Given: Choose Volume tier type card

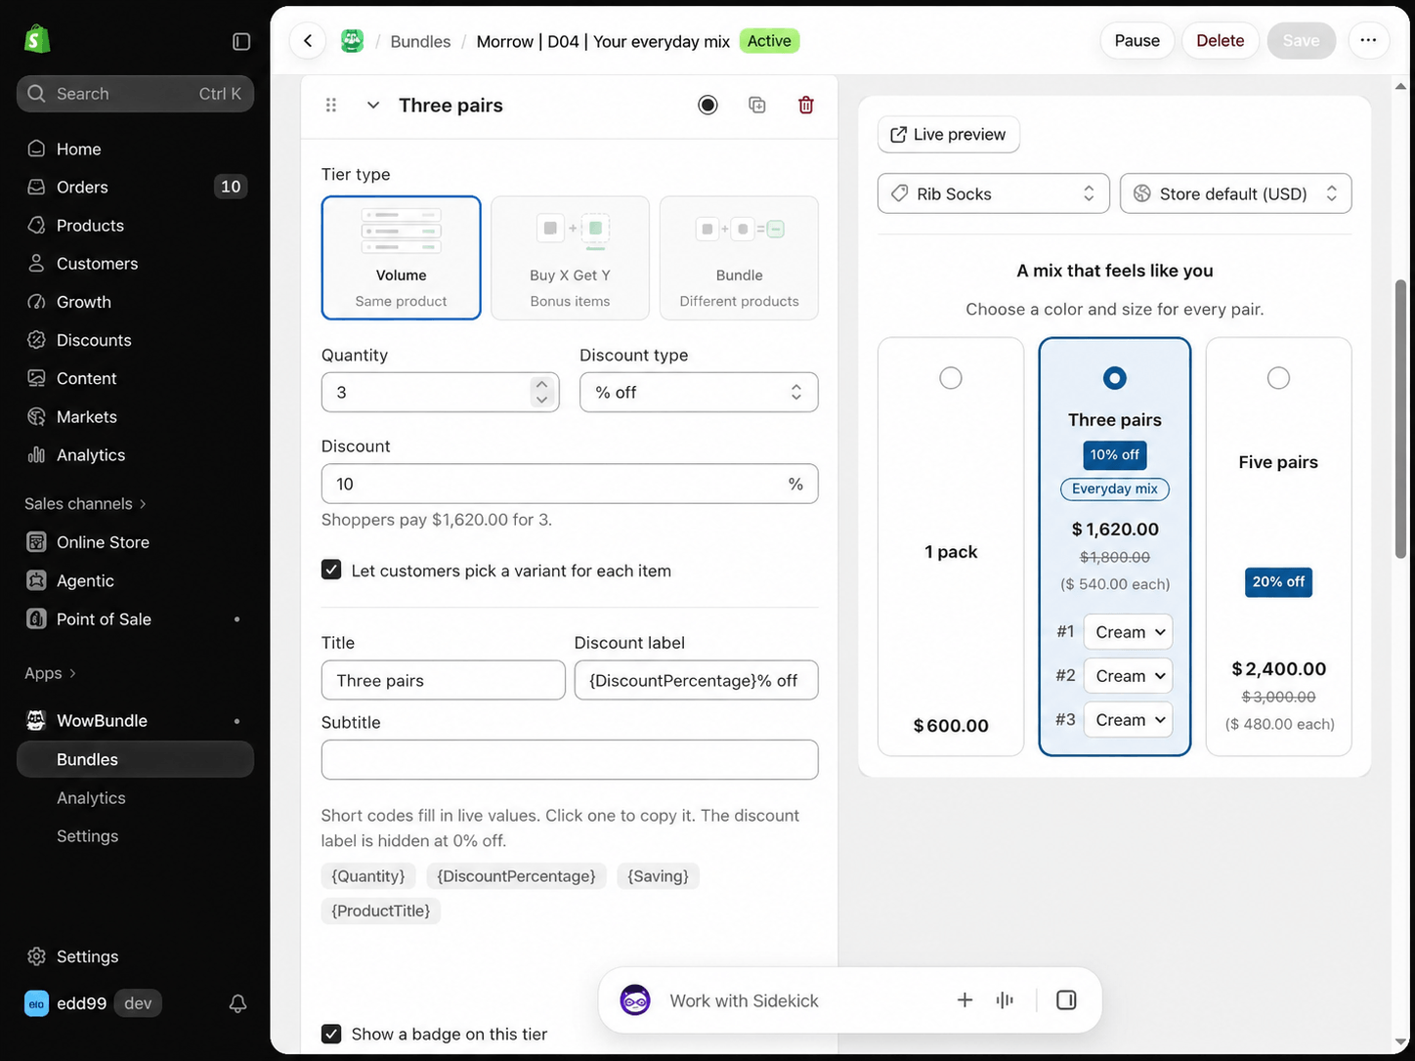Looking at the screenshot, I should point(401,258).
